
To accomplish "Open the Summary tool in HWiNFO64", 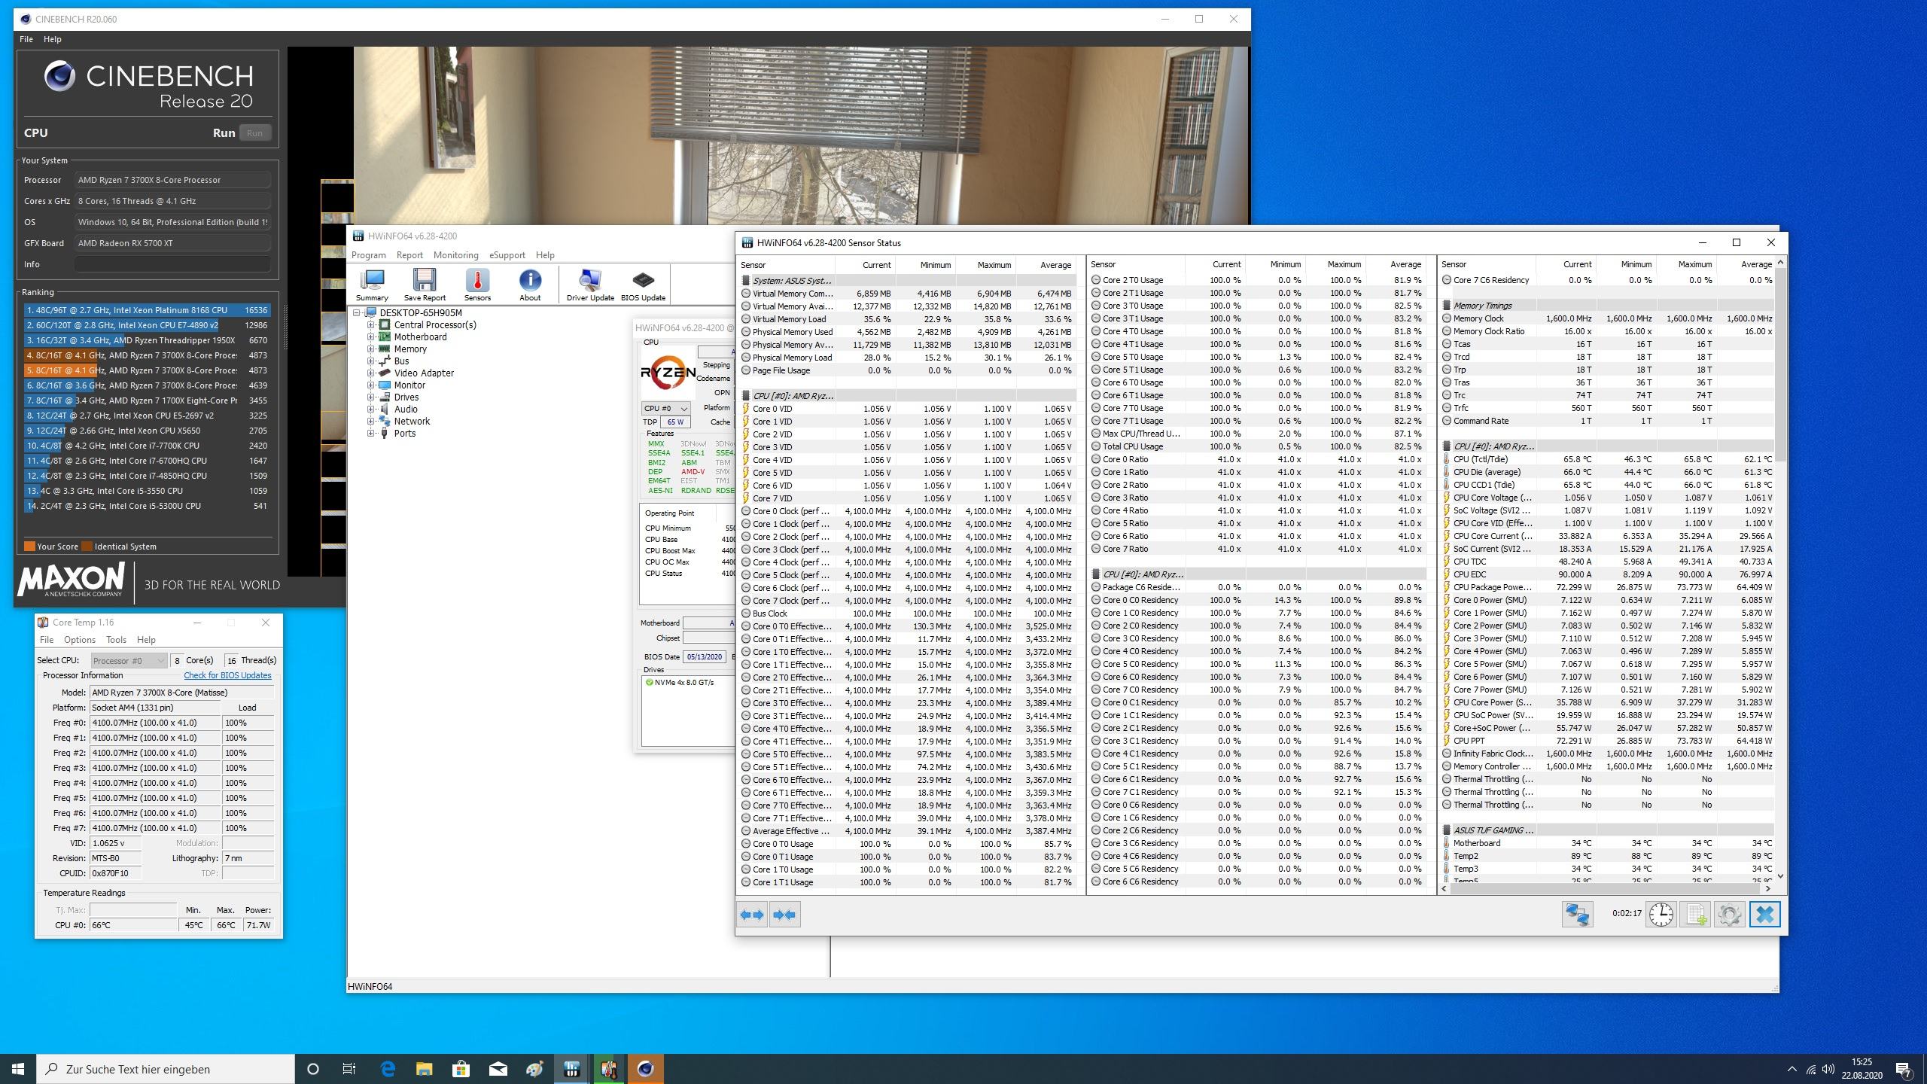I will [372, 285].
